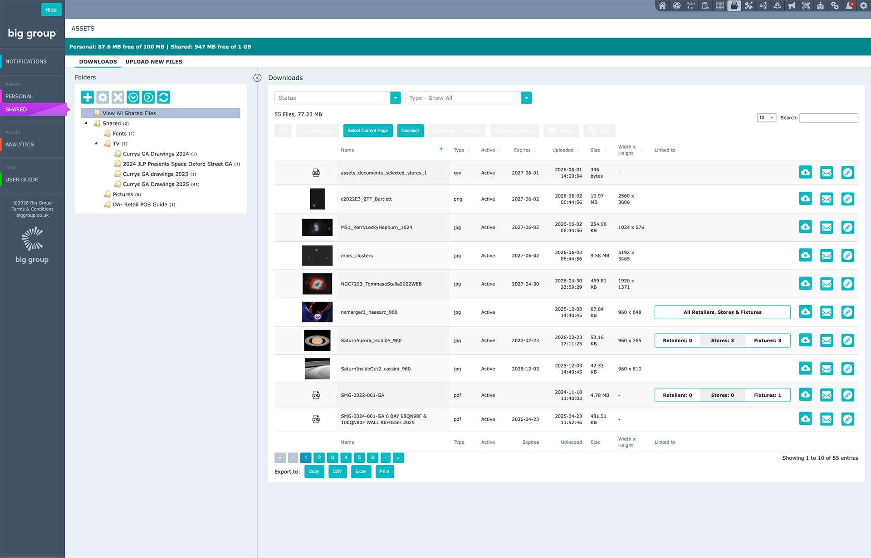871x558 pixels.
Task: Sort the table by Size column header
Action: (595, 150)
